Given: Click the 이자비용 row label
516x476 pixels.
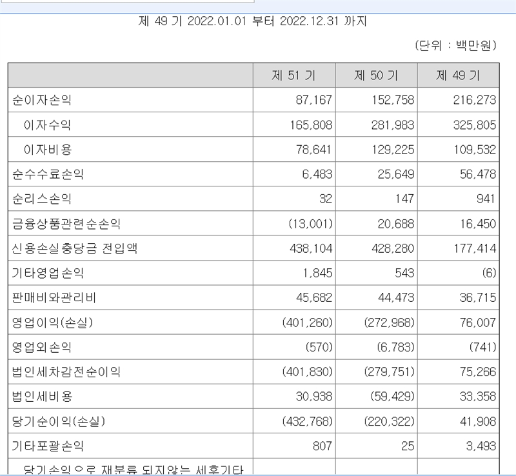Looking at the screenshot, I should click(x=47, y=150).
